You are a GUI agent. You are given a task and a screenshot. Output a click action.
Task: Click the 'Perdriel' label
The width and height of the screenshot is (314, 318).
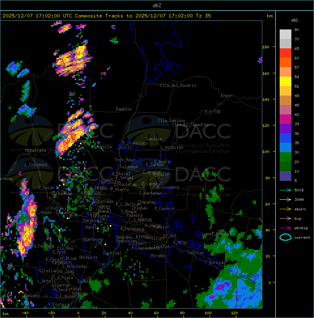coord(92,221)
